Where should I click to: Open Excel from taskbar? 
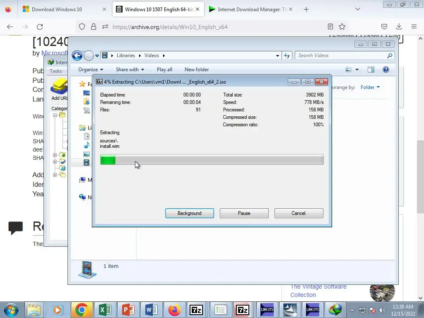(105, 310)
